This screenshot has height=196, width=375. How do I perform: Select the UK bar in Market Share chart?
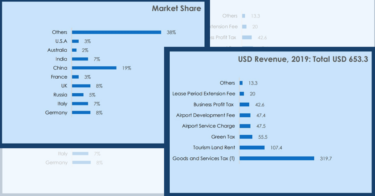coord(81,86)
